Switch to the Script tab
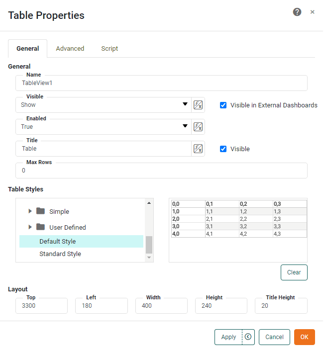The height and width of the screenshot is (353, 324). tap(109, 49)
